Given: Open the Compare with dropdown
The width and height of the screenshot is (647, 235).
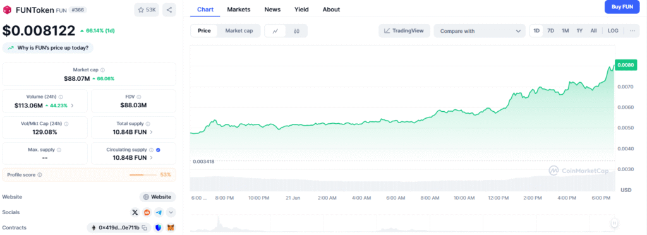Looking at the screenshot, I should (480, 31).
